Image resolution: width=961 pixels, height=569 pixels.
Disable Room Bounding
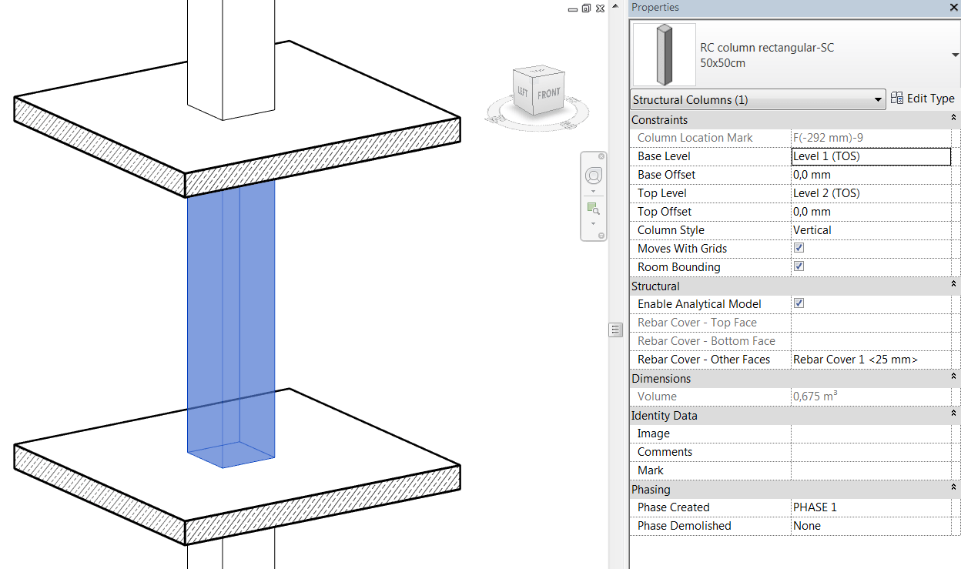click(x=799, y=266)
